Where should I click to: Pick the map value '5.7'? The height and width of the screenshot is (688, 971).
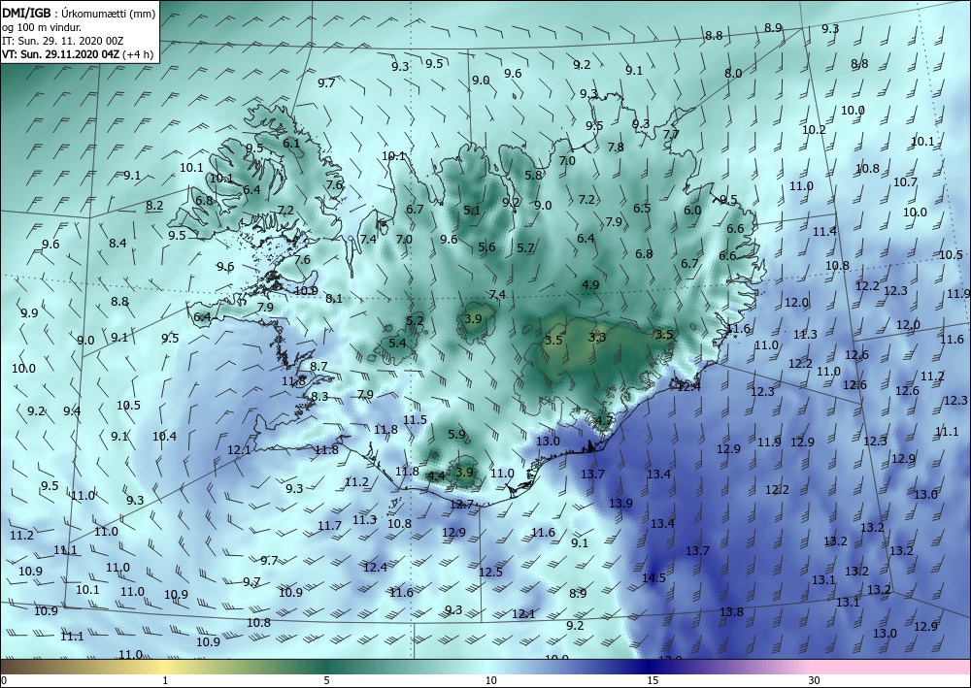tap(525, 248)
